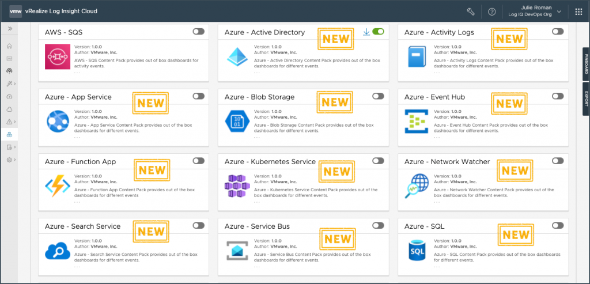The width and height of the screenshot is (590, 284).
Task: Click the live tail antenna sidebar icon
Action: 9,71
